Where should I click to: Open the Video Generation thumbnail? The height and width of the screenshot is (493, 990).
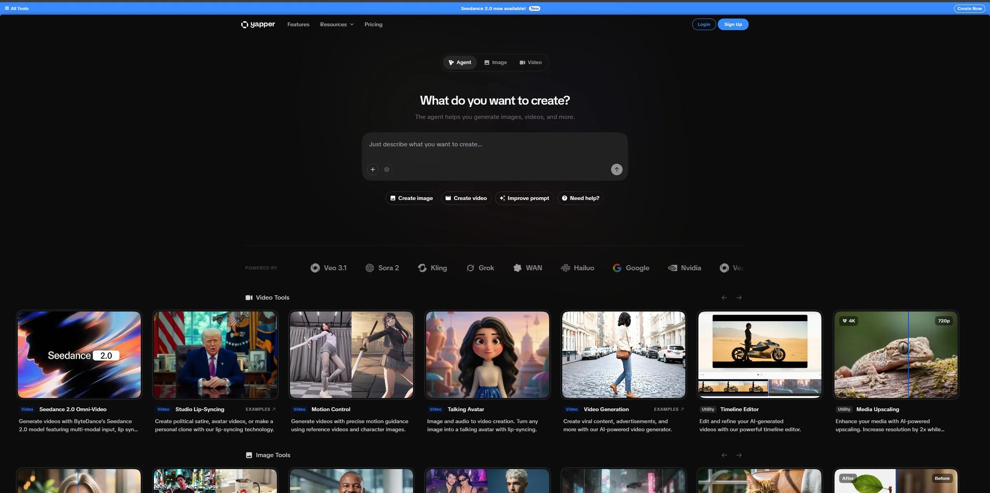[624, 355]
